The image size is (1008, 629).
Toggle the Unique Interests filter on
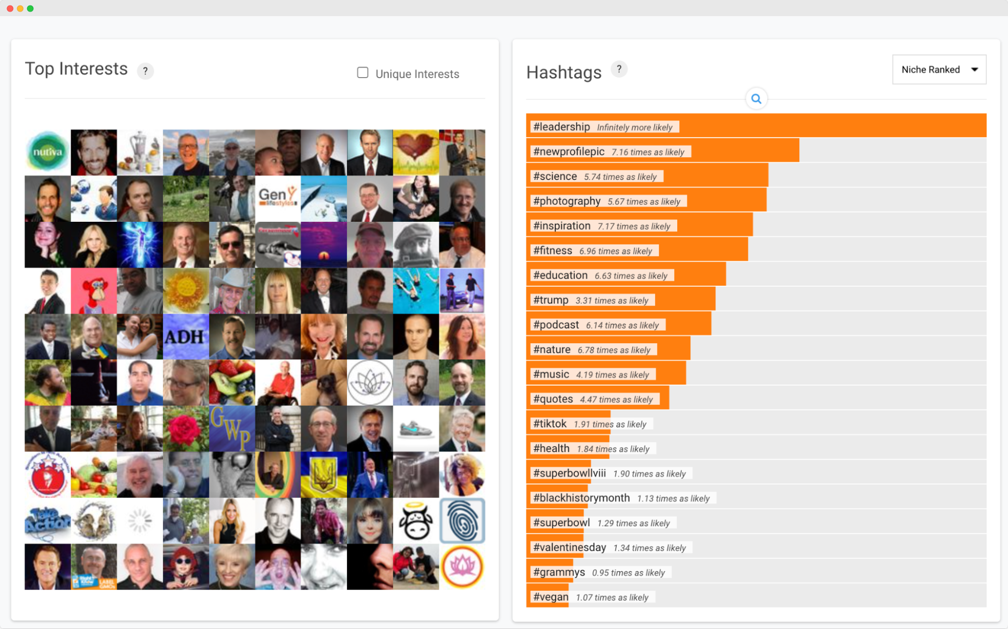coord(362,73)
